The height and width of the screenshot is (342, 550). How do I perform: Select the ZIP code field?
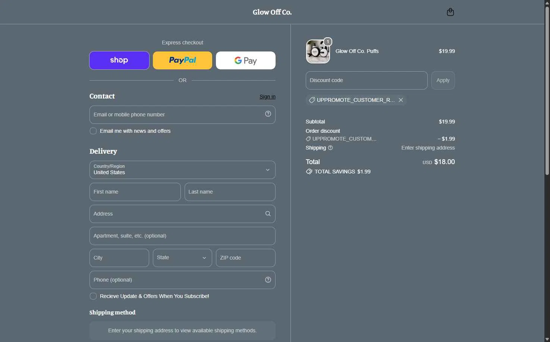246,258
